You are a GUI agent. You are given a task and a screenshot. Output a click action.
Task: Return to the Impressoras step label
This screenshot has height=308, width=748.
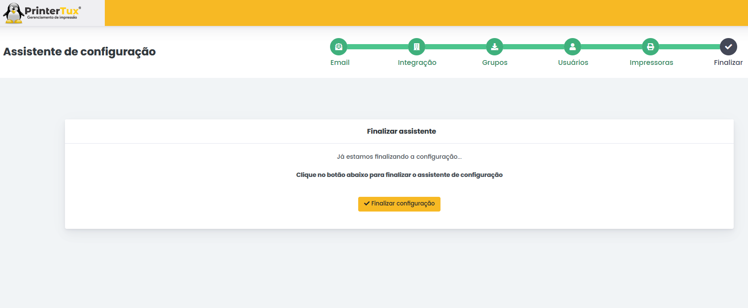[x=651, y=63]
